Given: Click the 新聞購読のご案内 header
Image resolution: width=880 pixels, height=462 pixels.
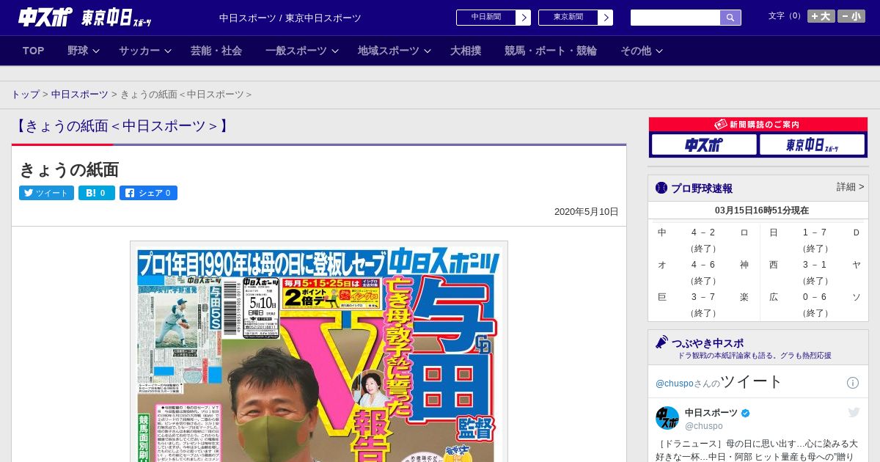Looking at the screenshot, I should [758, 125].
